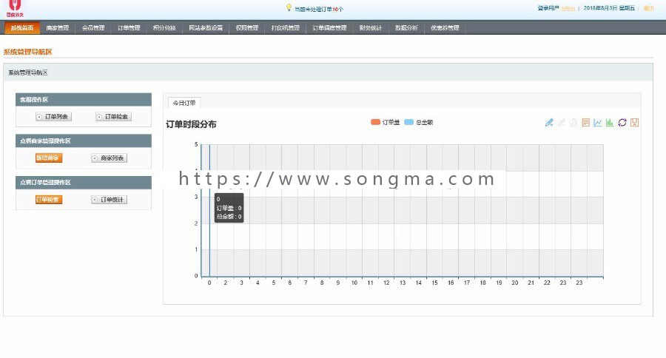
Task: Click the save chart as image icon
Action: point(635,123)
